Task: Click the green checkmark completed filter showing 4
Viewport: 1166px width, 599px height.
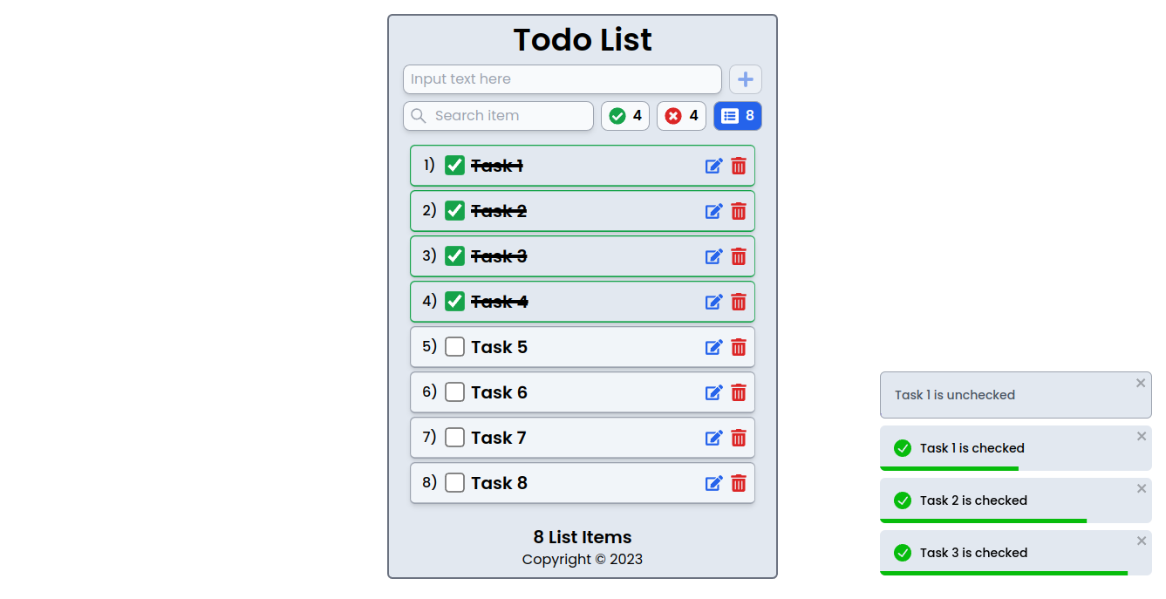Action: tap(625, 115)
